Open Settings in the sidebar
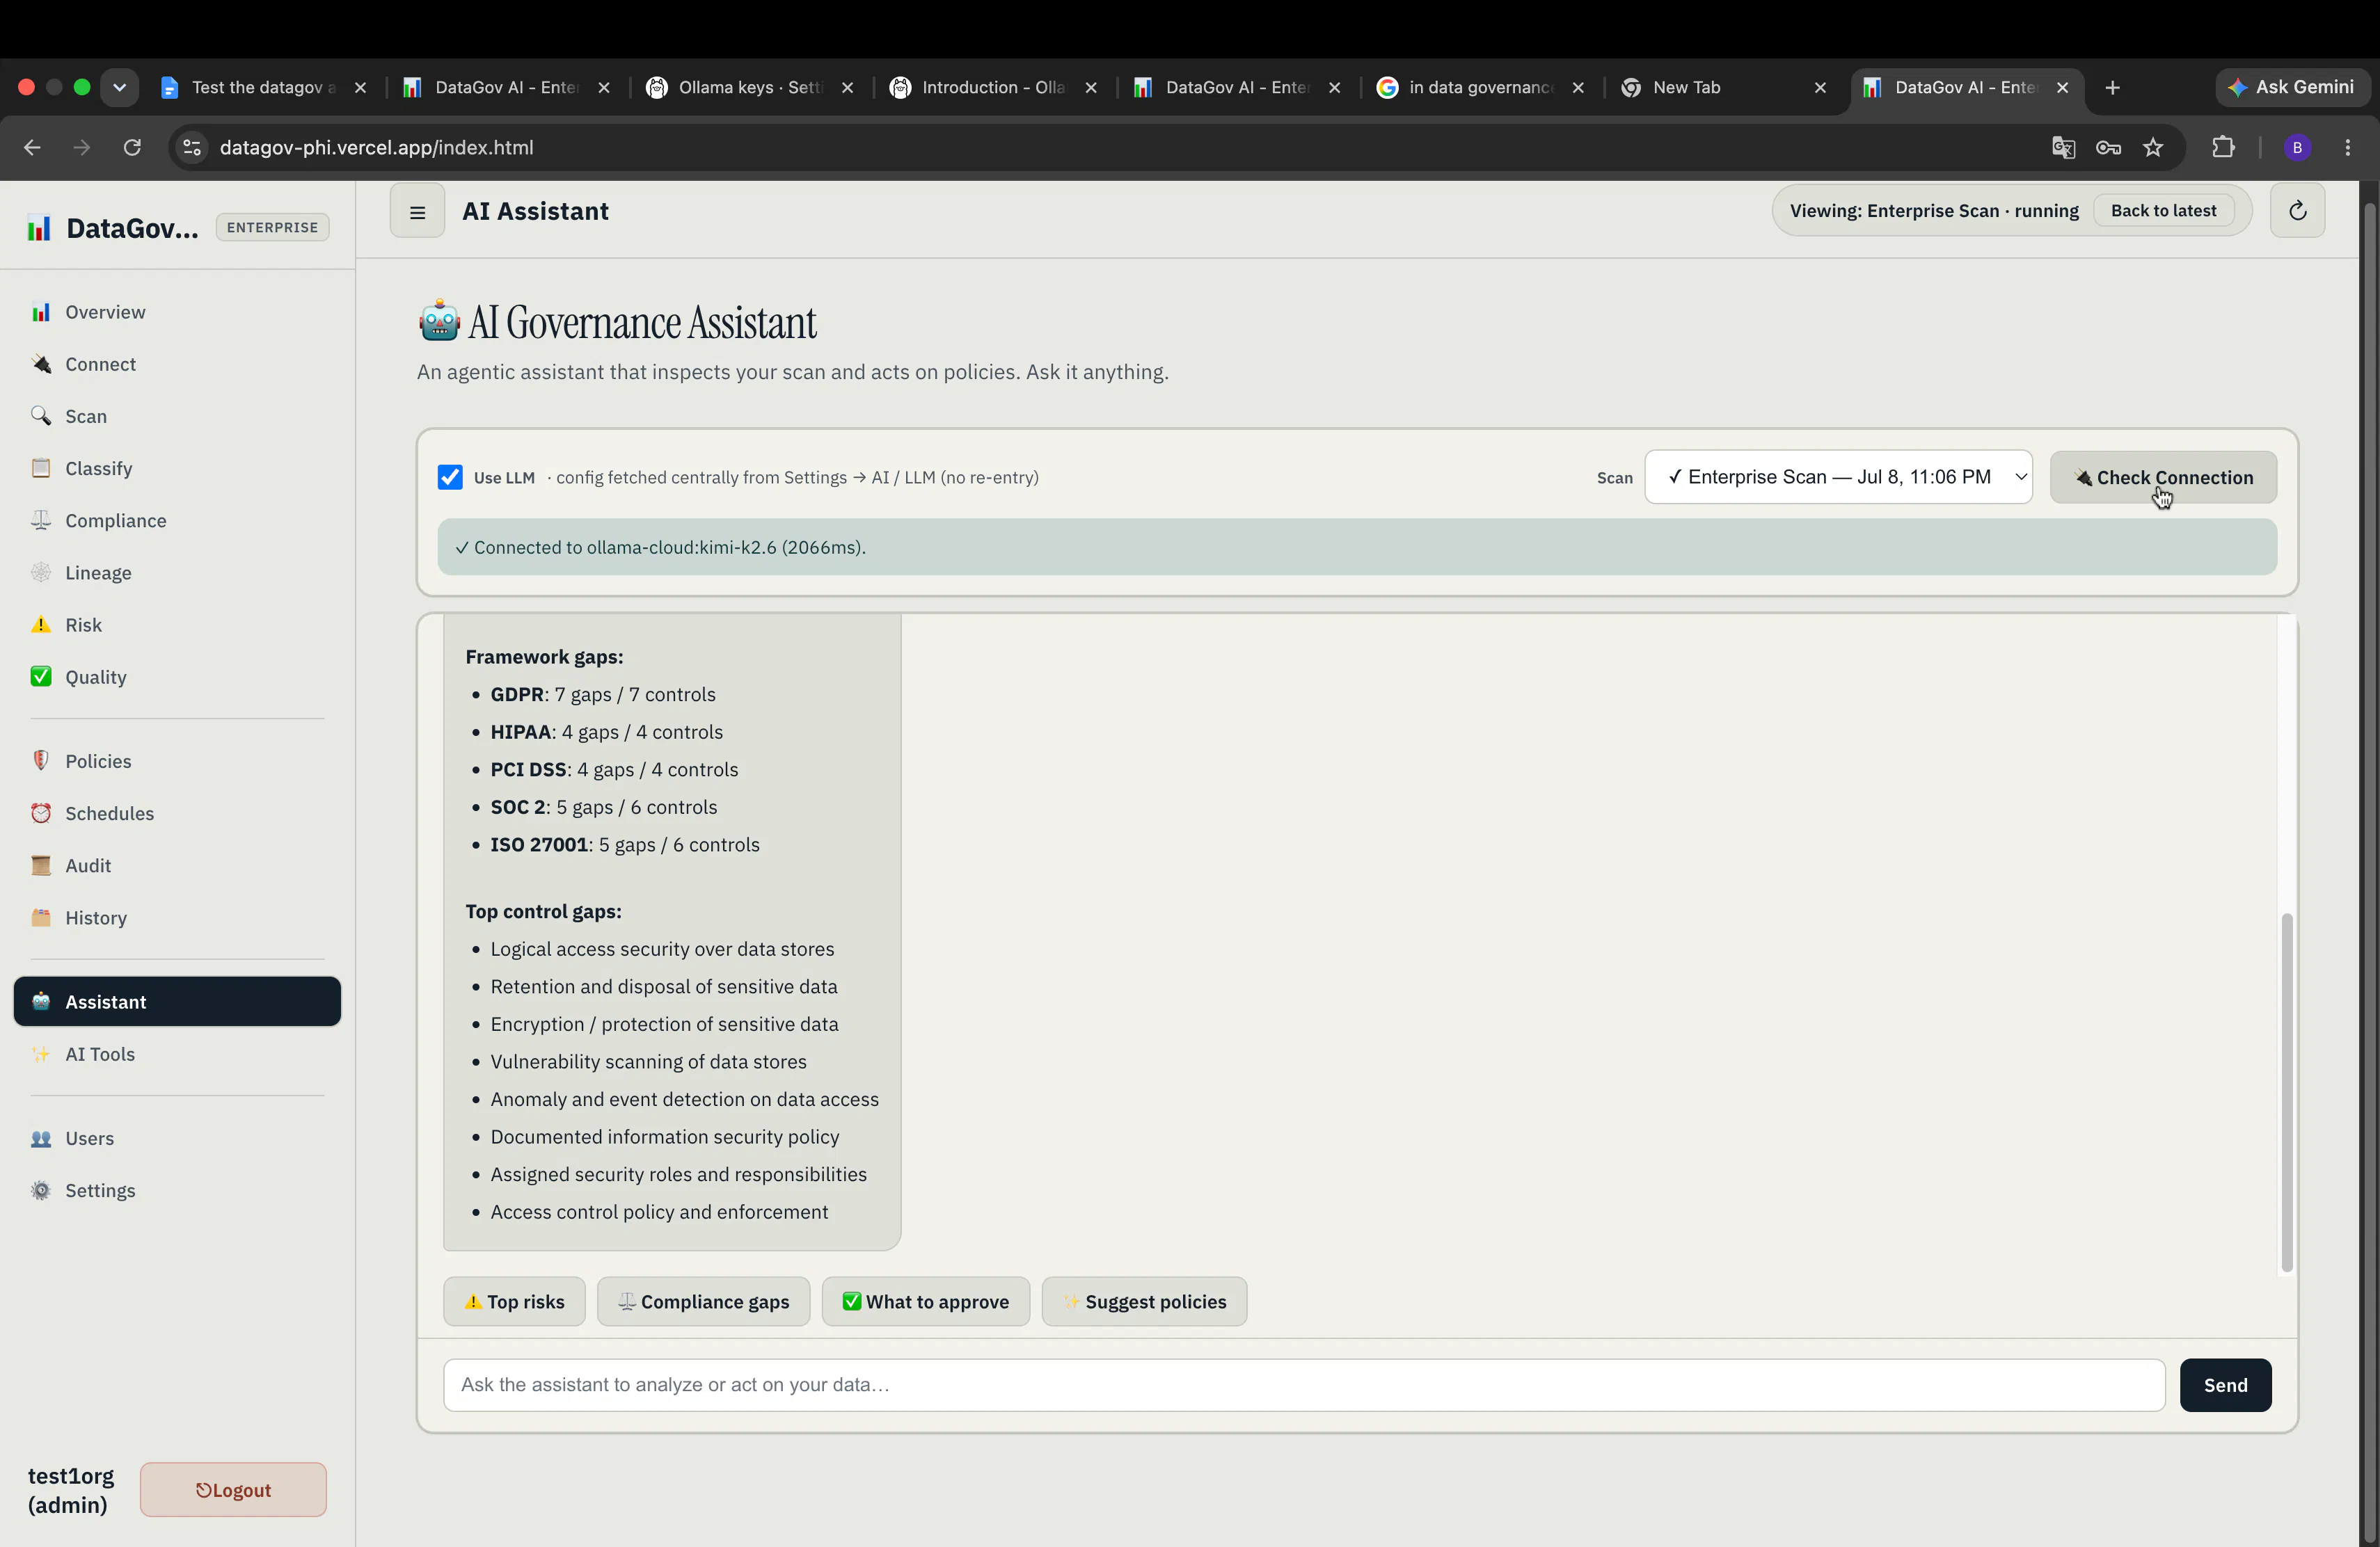2380x1547 pixels. click(177, 1190)
